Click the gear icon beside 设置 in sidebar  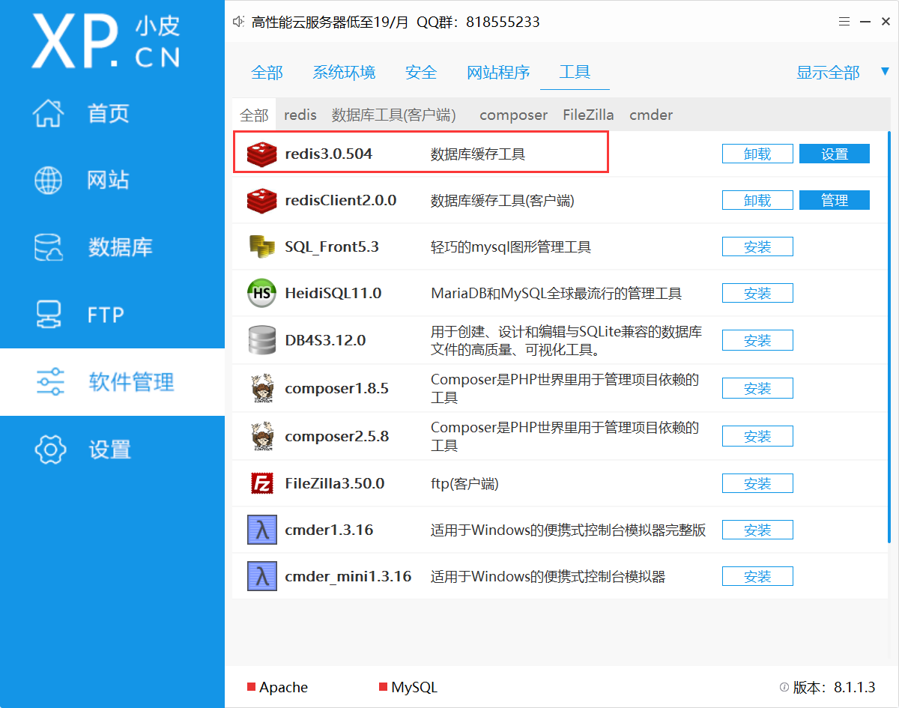(x=50, y=449)
